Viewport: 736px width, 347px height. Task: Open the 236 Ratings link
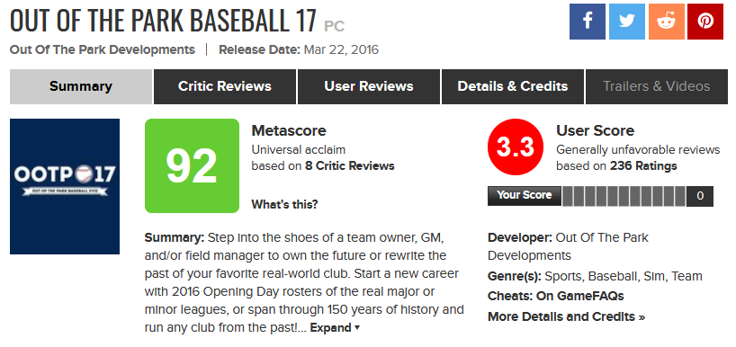(643, 166)
